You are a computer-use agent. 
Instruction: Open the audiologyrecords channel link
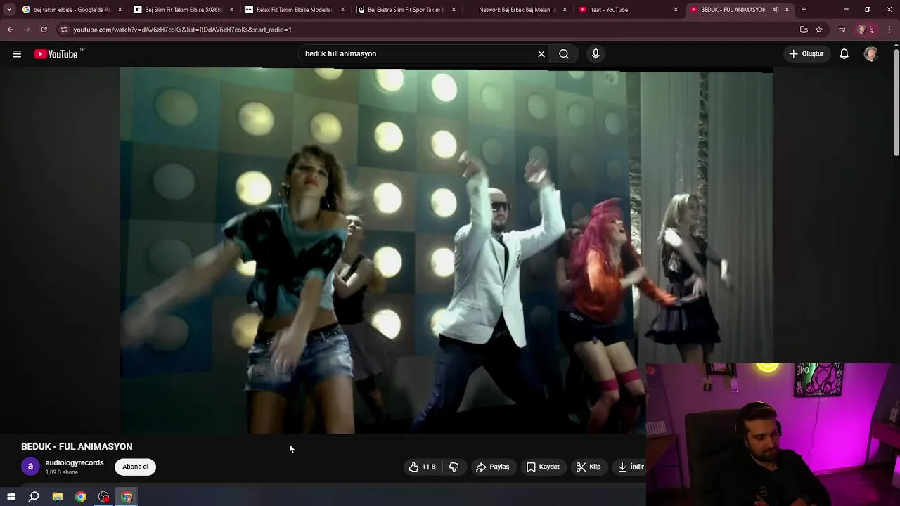click(x=75, y=462)
